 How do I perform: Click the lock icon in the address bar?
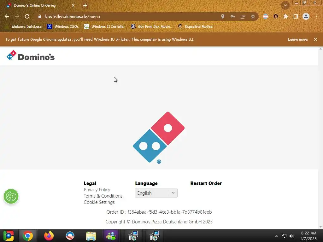[40, 16]
